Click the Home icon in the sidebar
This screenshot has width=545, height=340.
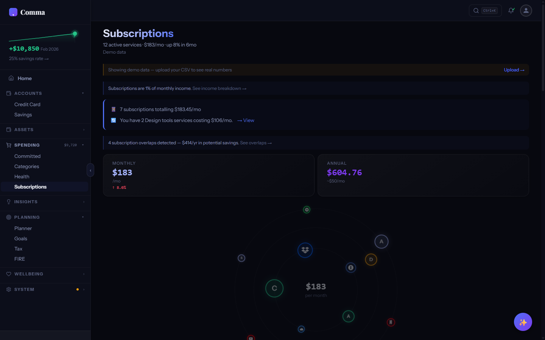click(12, 78)
